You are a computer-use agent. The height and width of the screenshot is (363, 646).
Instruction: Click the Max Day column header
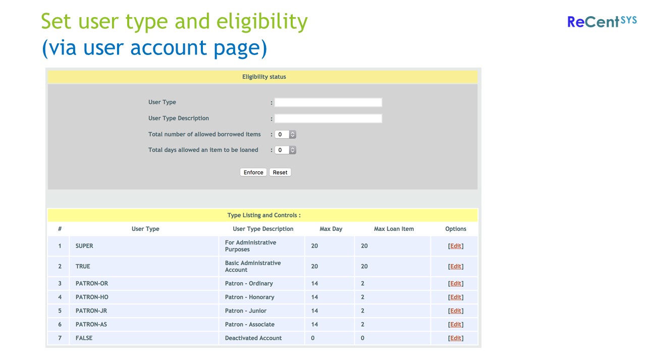pyautogui.click(x=331, y=229)
